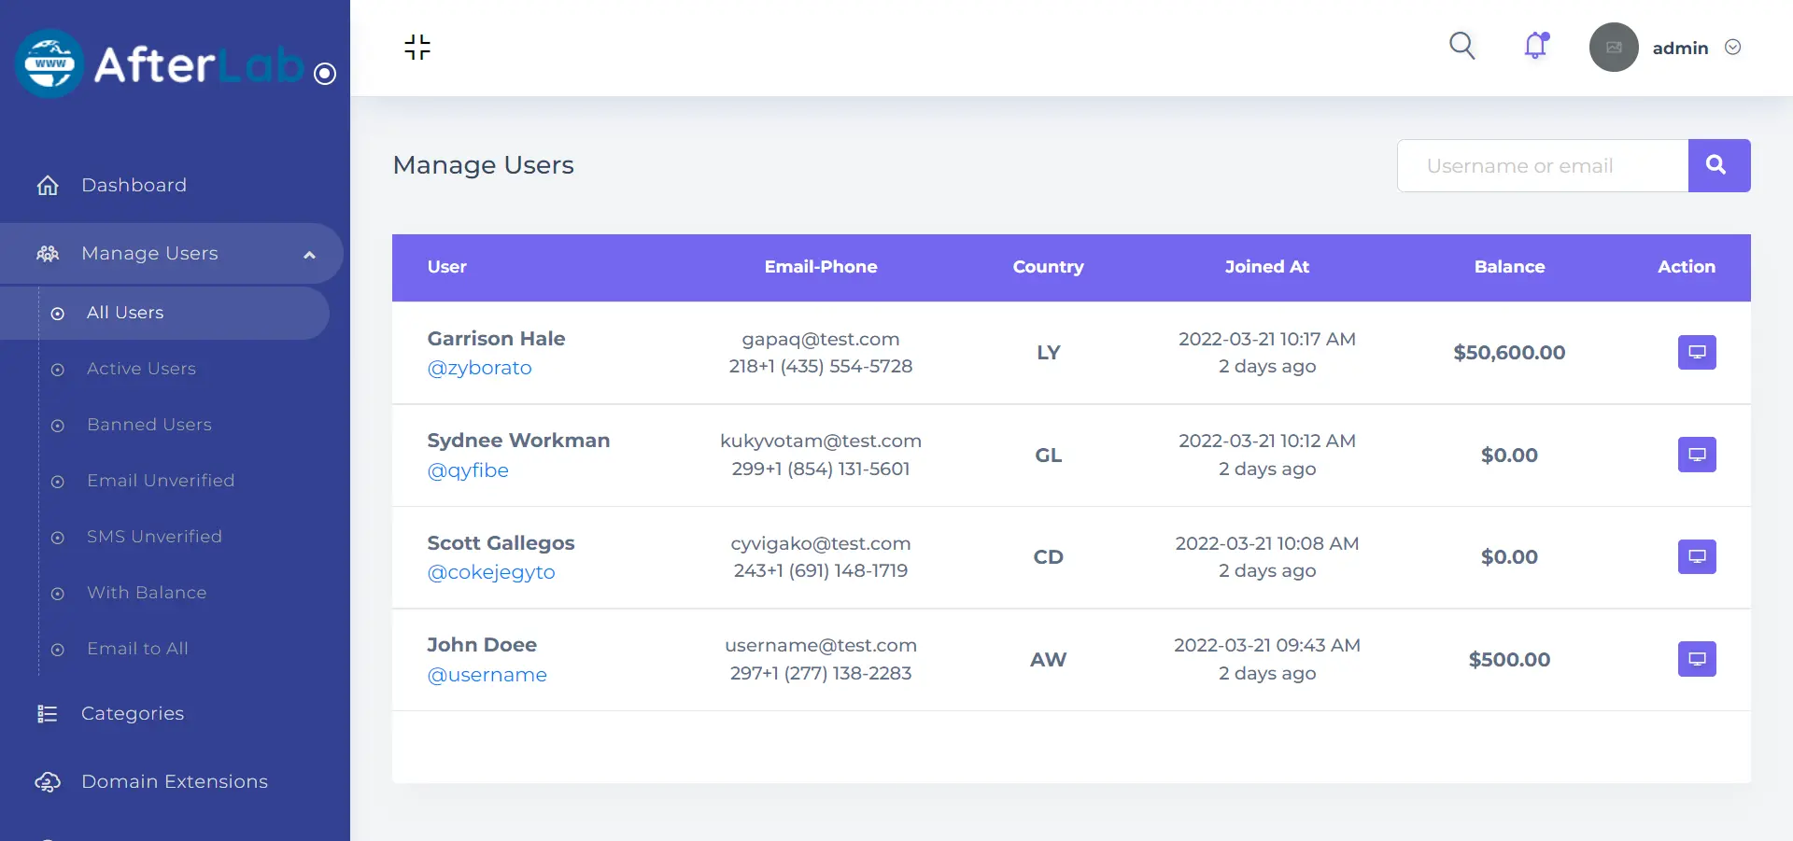The width and height of the screenshot is (1793, 841).
Task: Open Email to All page
Action: coord(137,649)
